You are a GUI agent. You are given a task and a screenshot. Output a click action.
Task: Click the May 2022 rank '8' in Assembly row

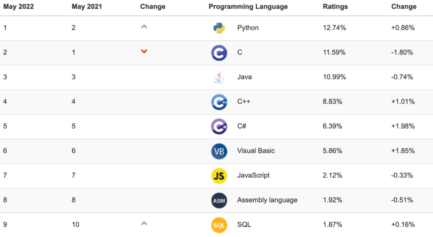pyautogui.click(x=5, y=200)
